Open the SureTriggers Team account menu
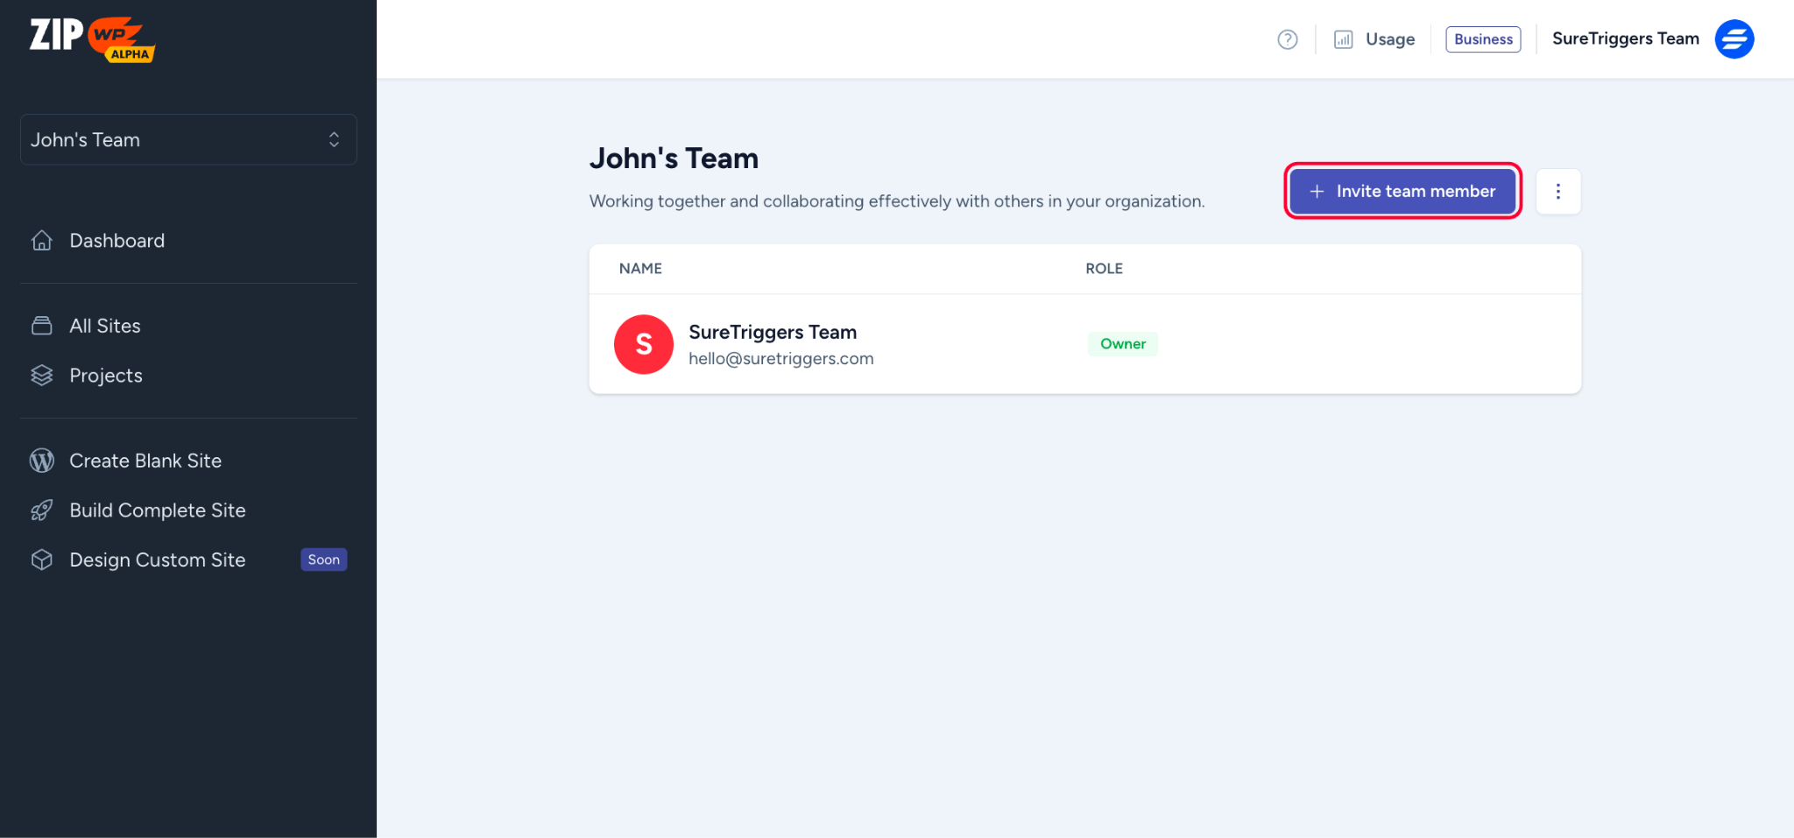Image resolution: width=1794 pixels, height=838 pixels. point(1625,39)
